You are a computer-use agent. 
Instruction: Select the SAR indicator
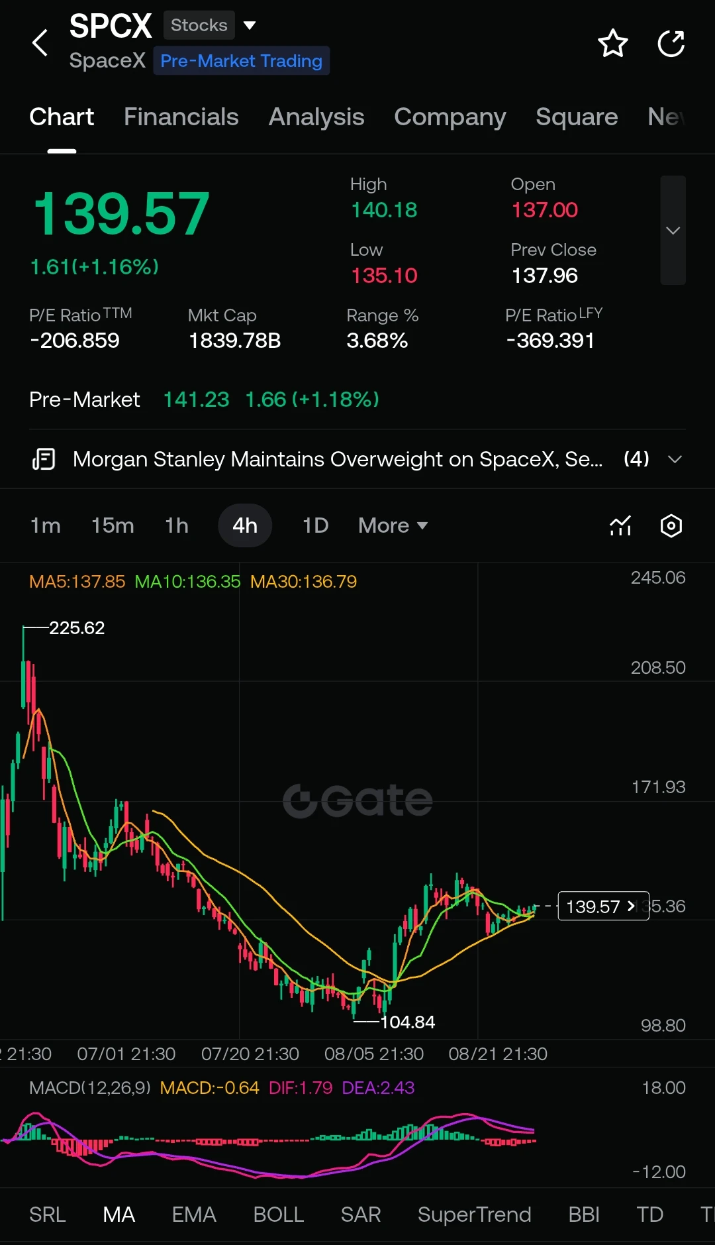361,1215
